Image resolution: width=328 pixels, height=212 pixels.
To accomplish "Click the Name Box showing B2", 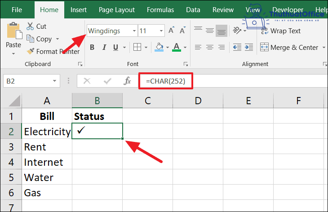I will 27,81.
